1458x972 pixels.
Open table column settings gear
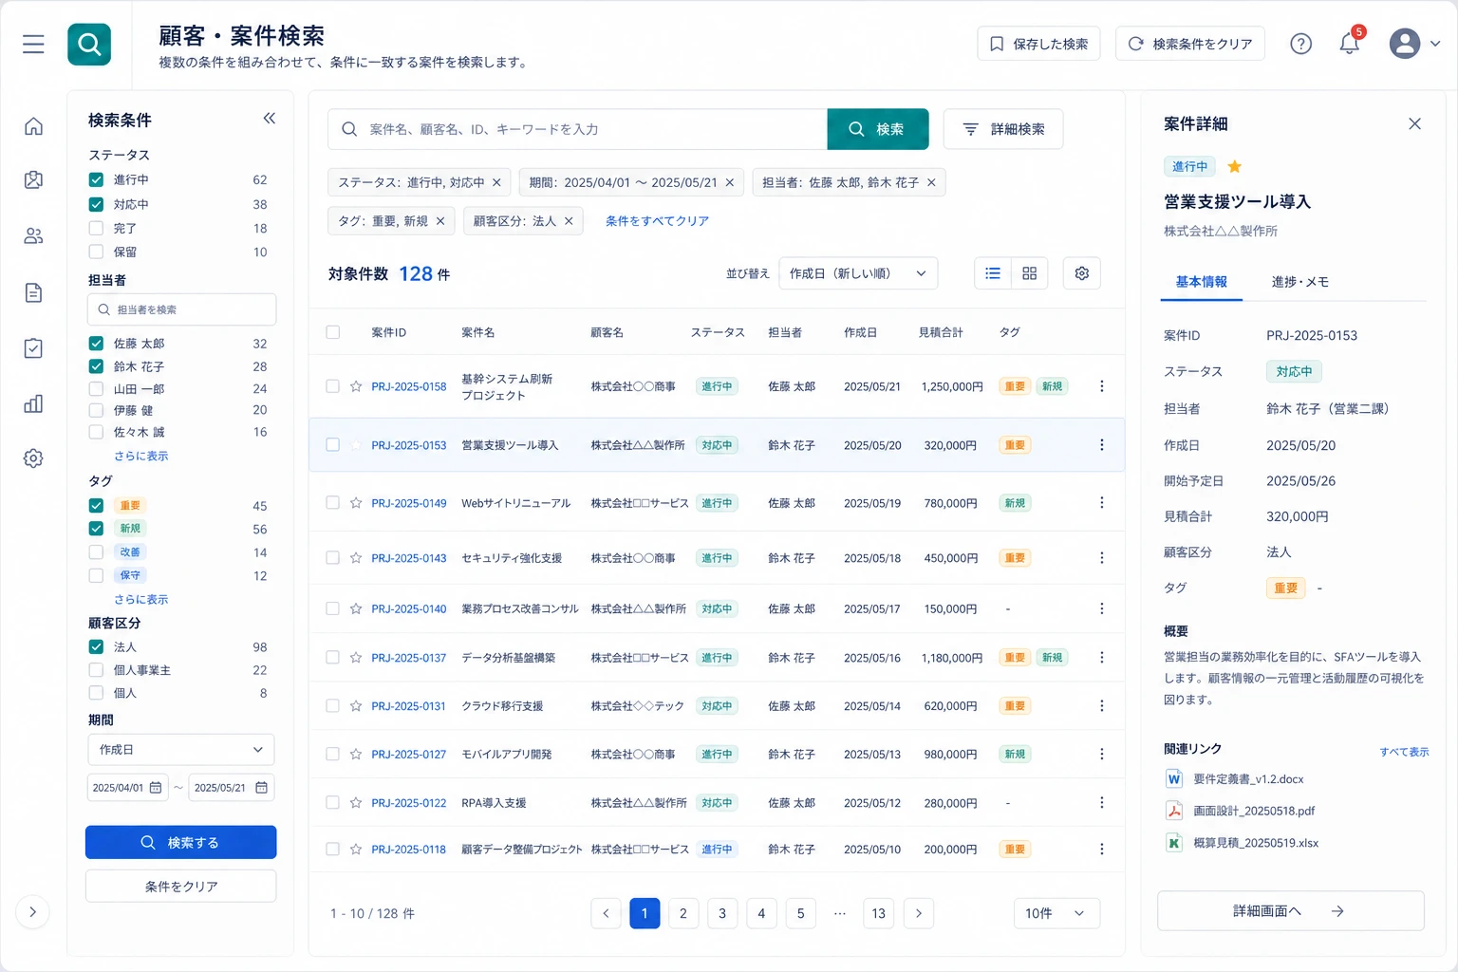[1082, 273]
